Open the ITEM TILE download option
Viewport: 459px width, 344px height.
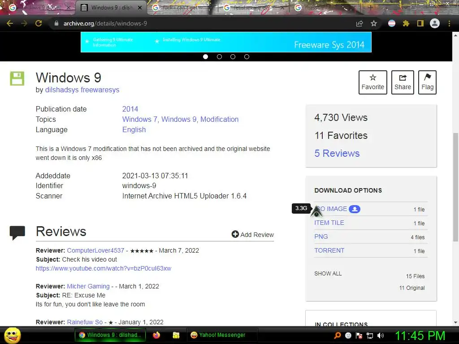pos(329,223)
